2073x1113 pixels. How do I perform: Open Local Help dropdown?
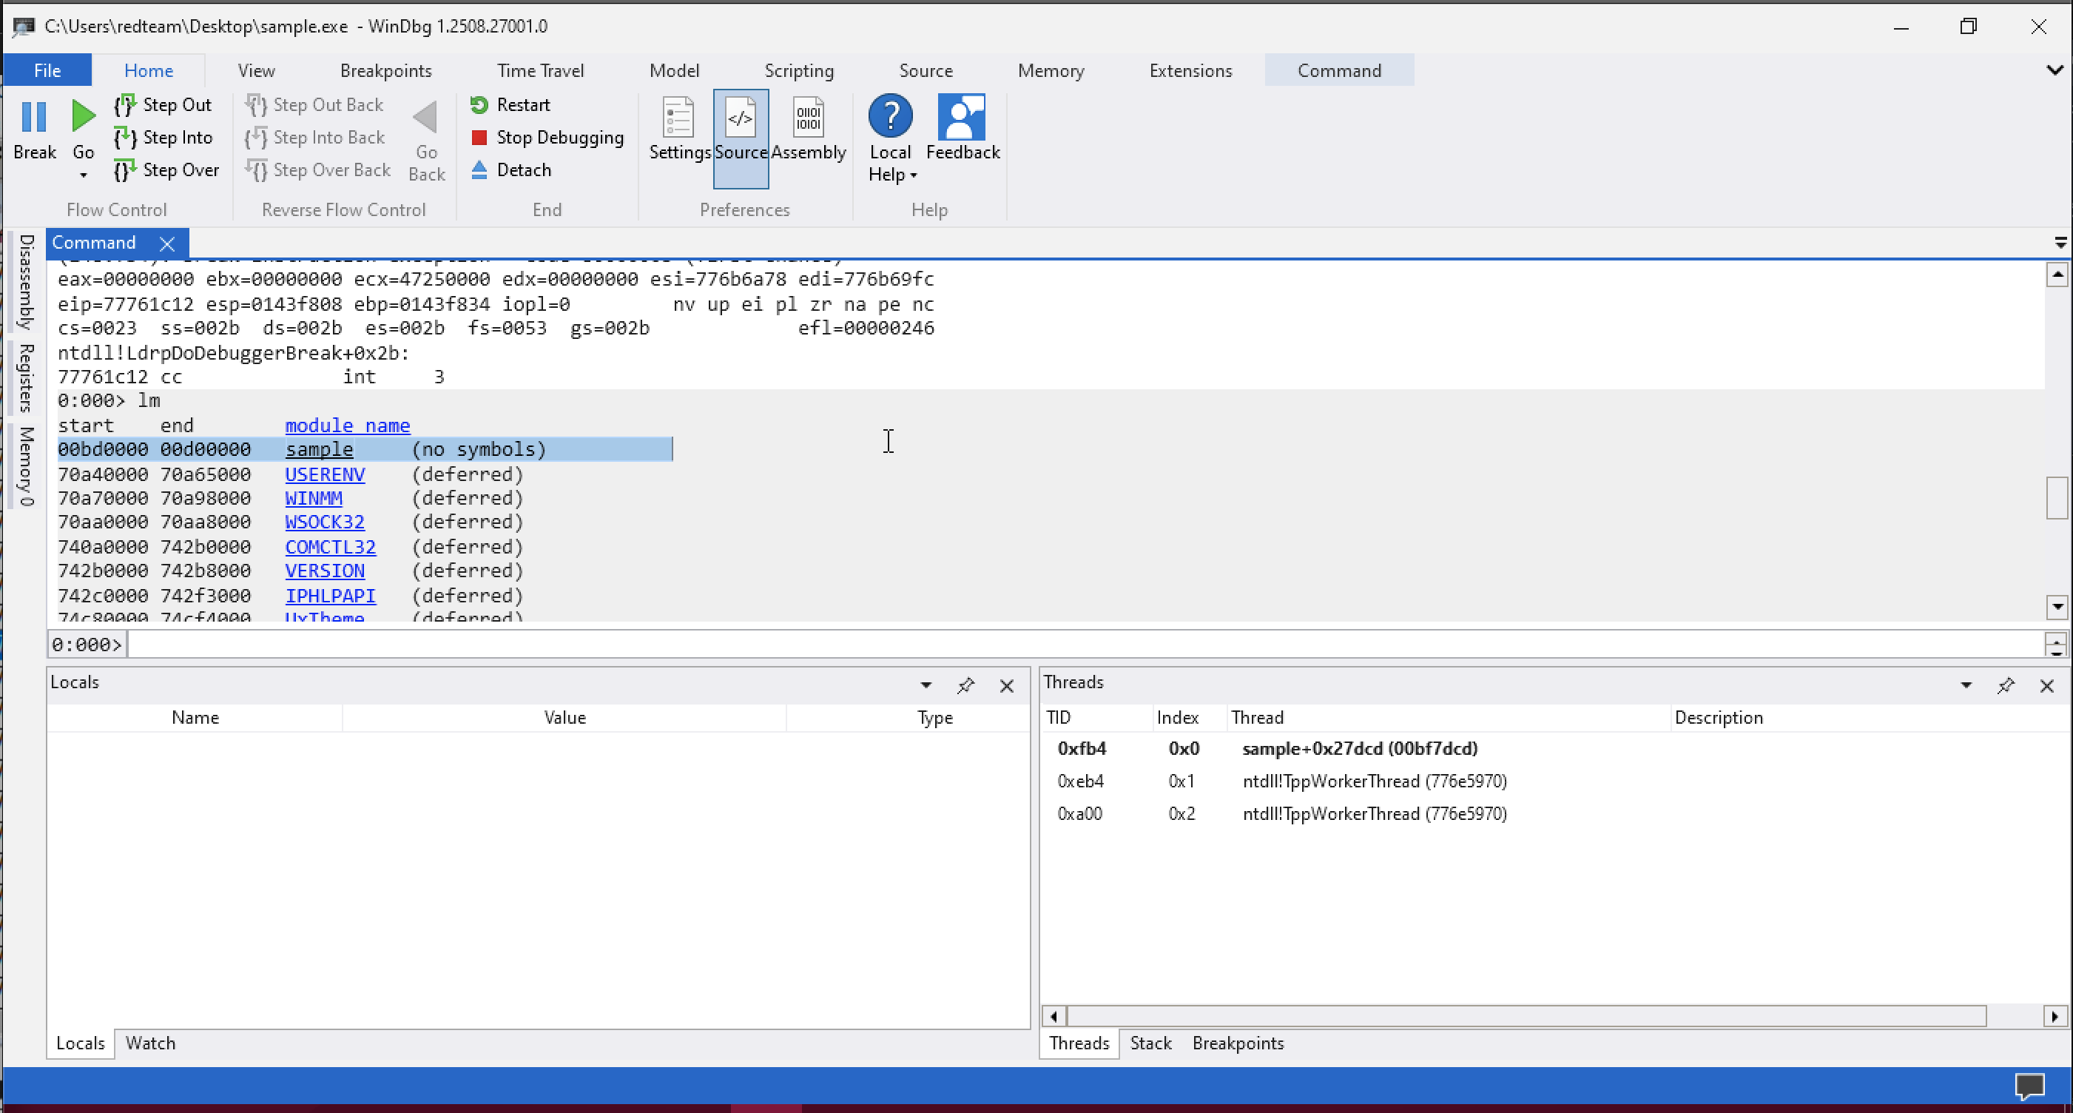pyautogui.click(x=891, y=138)
